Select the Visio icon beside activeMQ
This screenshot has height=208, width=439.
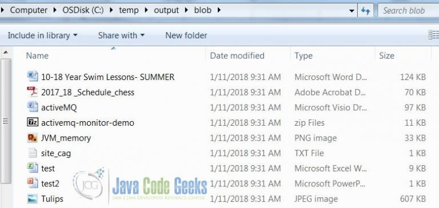[33, 107]
